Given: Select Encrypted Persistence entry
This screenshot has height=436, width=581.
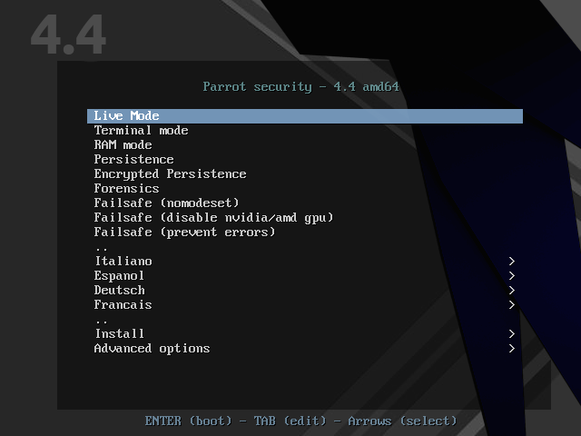Looking at the screenshot, I should 170,174.
